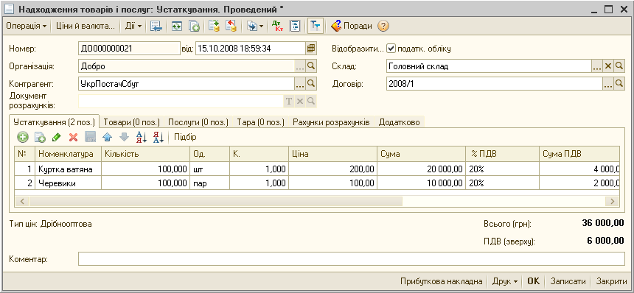Open Склад magnifier icon

click(619, 66)
